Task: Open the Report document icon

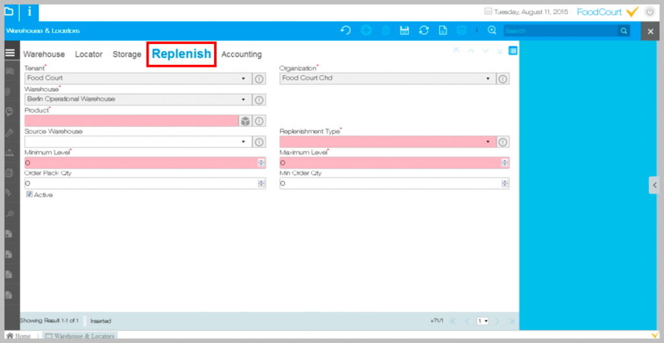Action: click(443, 30)
